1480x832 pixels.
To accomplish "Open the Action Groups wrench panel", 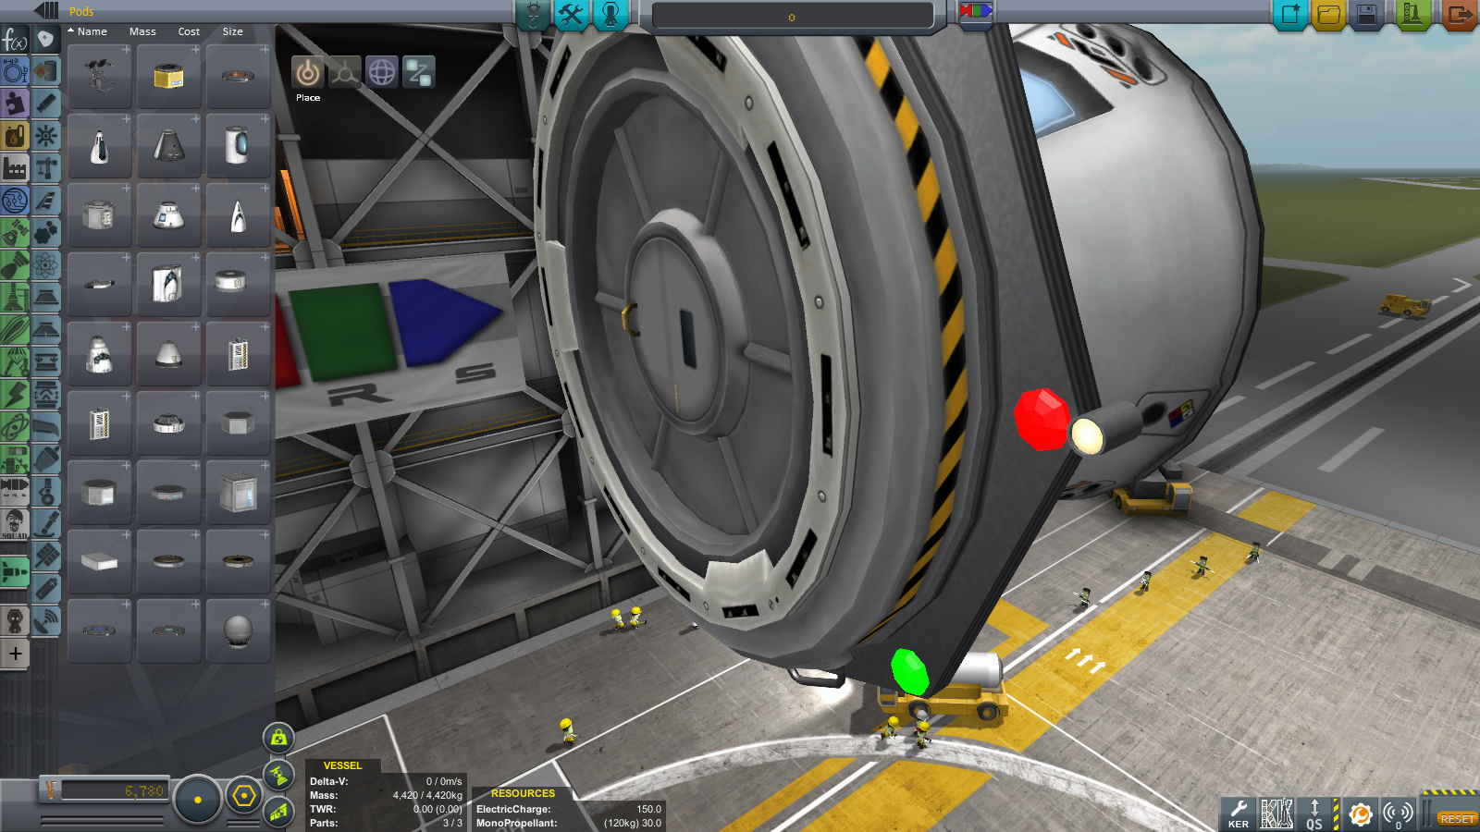I will tap(572, 14).
